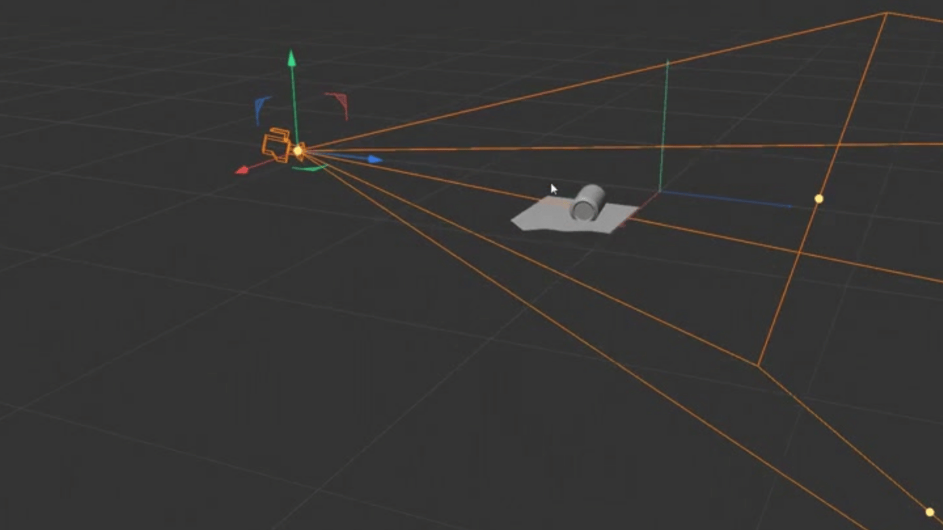Select the orange camera object icon

pyautogui.click(x=277, y=146)
